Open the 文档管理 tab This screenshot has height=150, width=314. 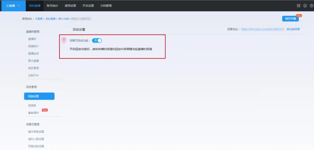106,6
